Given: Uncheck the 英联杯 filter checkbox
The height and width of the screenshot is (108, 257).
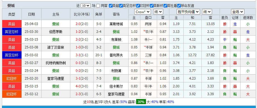Looking at the screenshot, I should coord(152,6).
